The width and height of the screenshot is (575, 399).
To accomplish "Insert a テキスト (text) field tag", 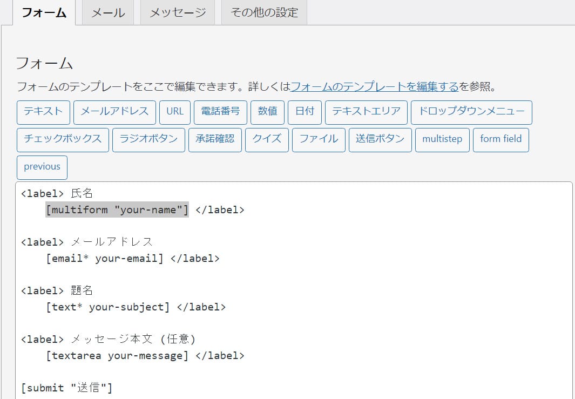I will 43,112.
